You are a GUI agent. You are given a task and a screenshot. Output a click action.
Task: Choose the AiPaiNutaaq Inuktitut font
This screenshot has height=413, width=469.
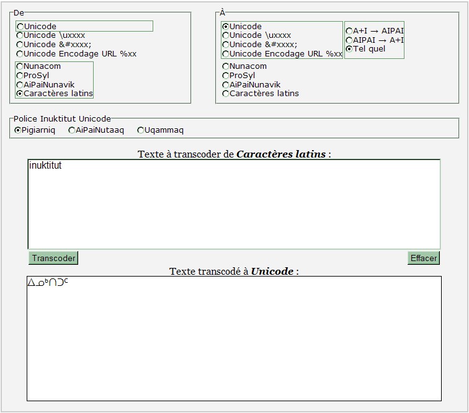point(72,130)
